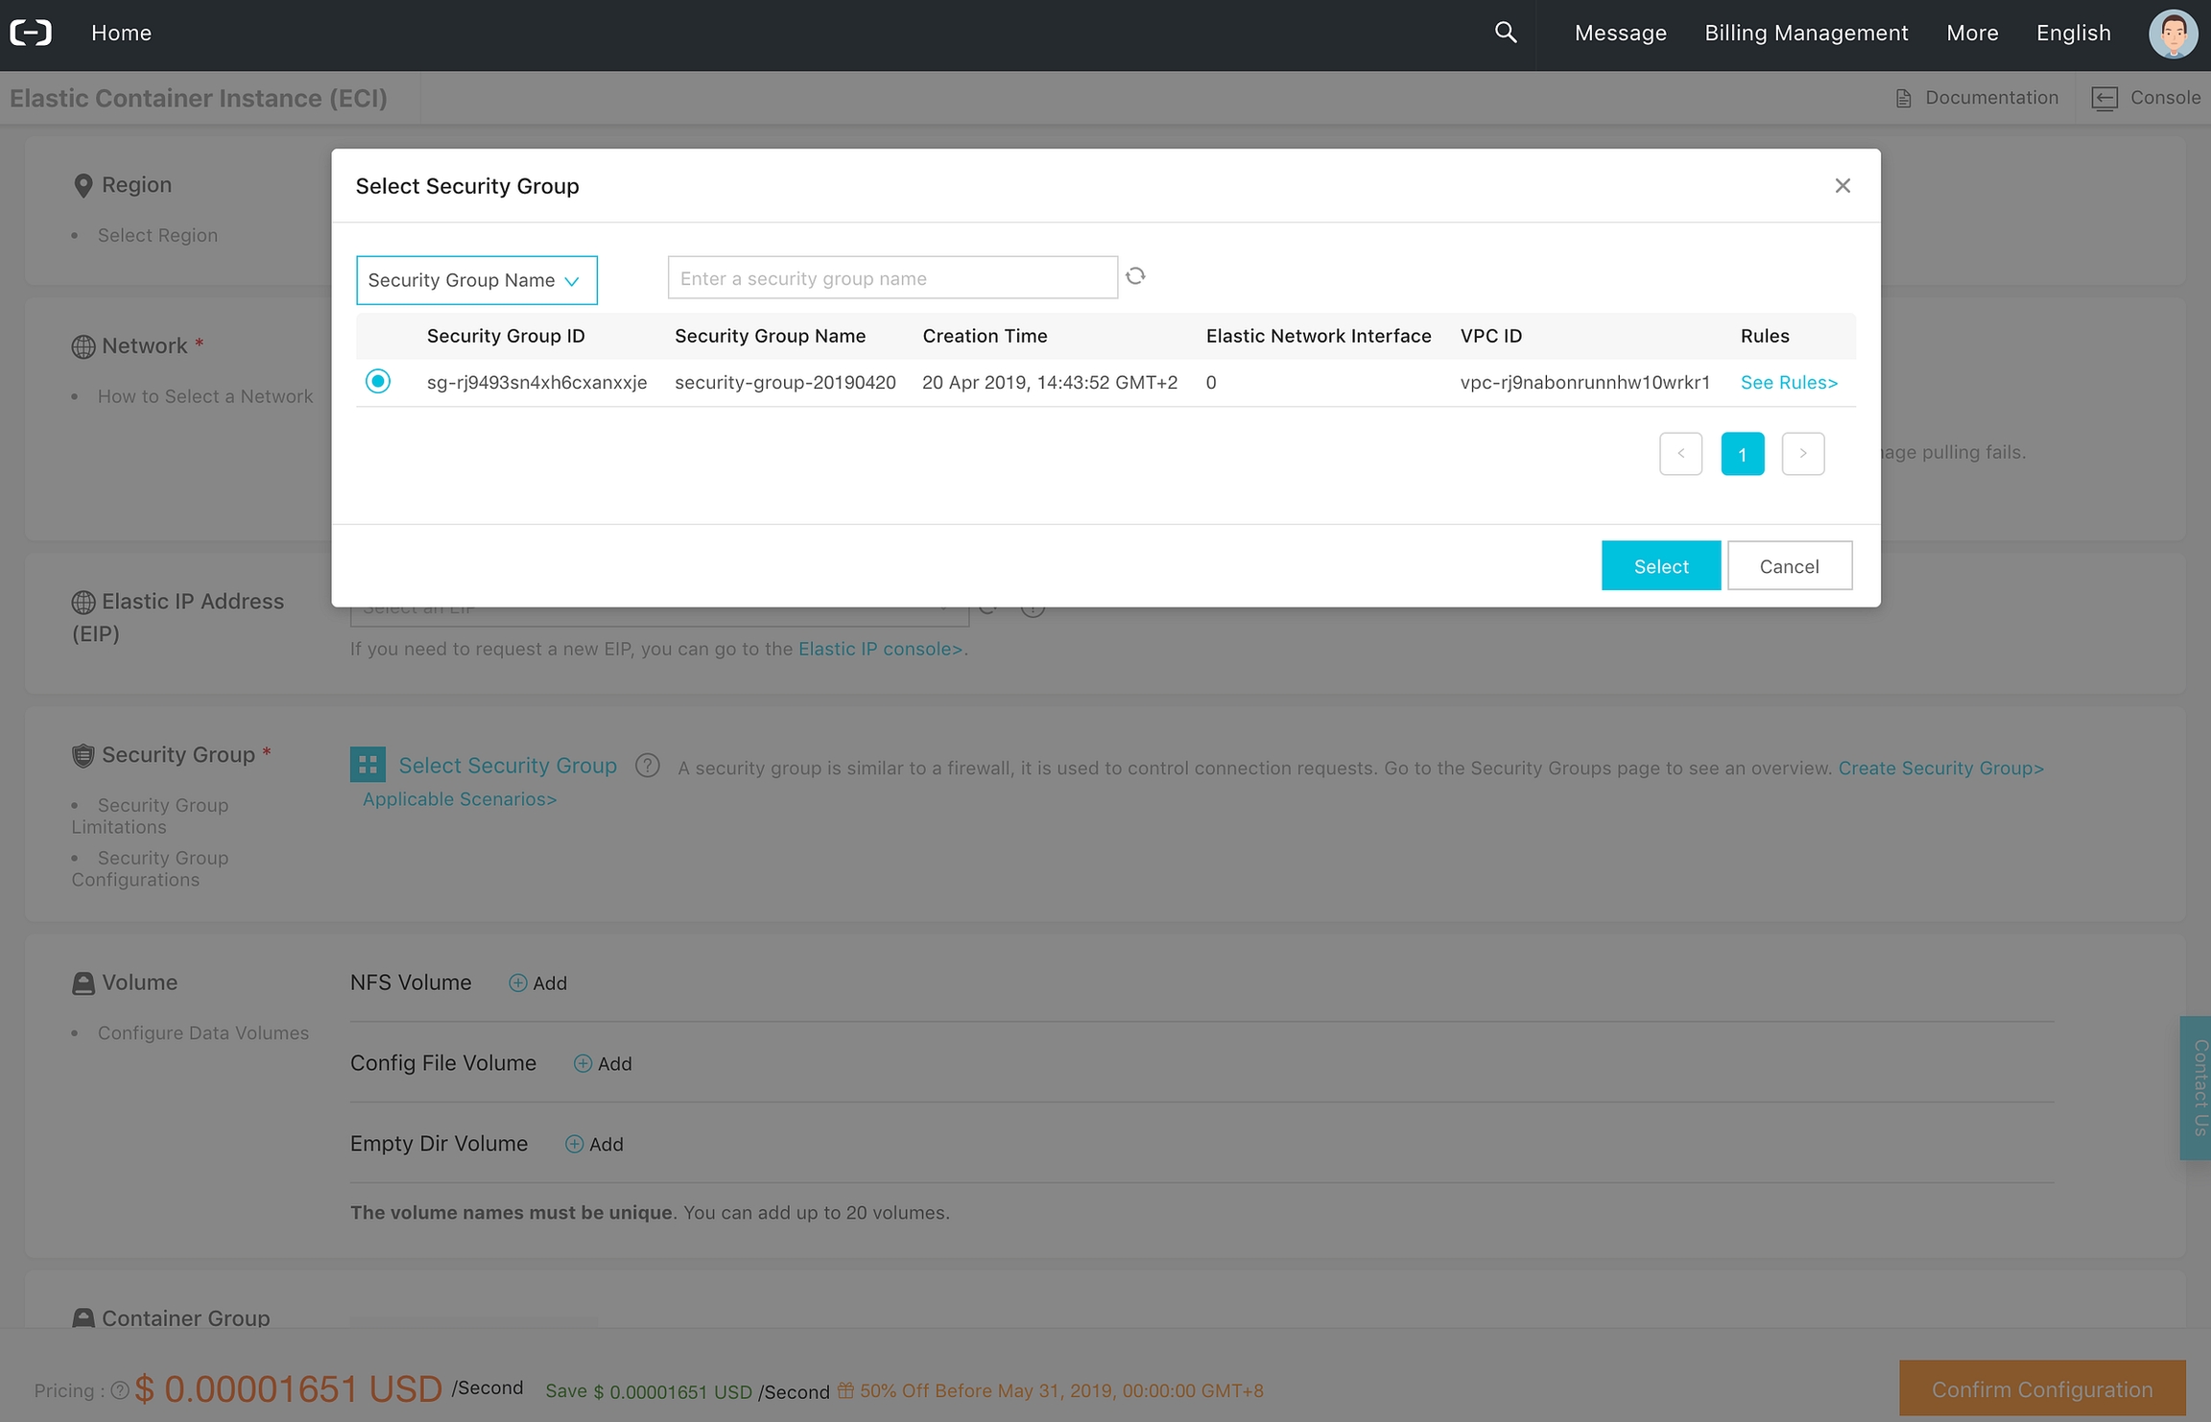Click the vpc-rj9nabonrunnhw10wrkr1 cell
Image resolution: width=2211 pixels, height=1422 pixels.
1585,382
